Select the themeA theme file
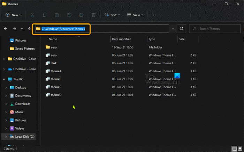 (x=56, y=71)
